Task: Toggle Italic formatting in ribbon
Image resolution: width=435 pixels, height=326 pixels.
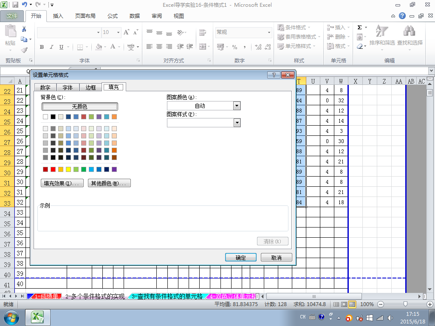Action: [51, 47]
